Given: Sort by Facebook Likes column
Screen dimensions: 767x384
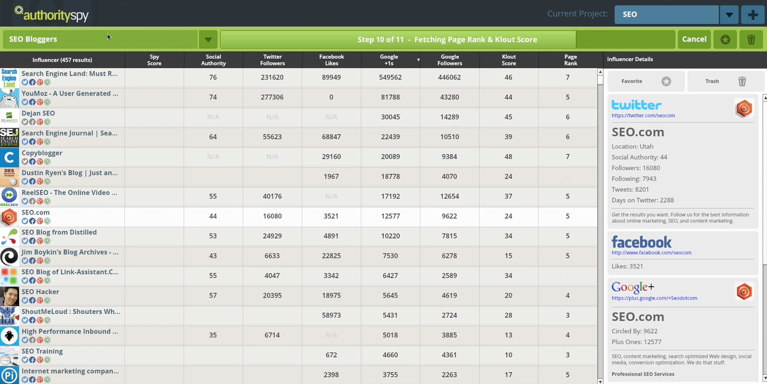Looking at the screenshot, I should [x=331, y=59].
